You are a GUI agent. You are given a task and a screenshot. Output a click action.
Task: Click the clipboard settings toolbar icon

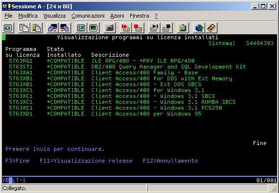tap(183, 28)
